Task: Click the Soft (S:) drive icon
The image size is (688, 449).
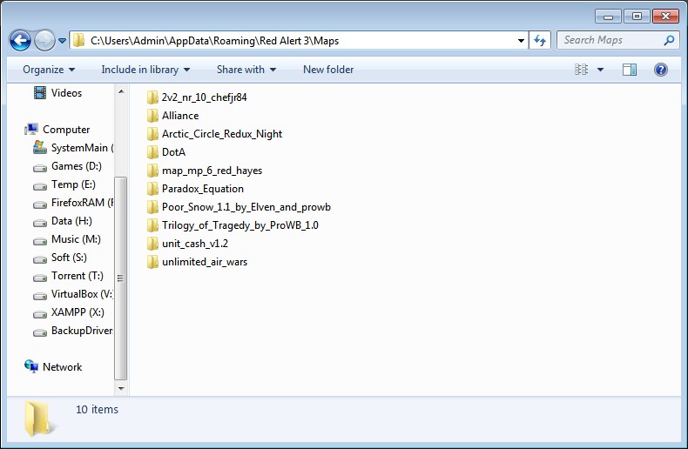Action: 40,259
